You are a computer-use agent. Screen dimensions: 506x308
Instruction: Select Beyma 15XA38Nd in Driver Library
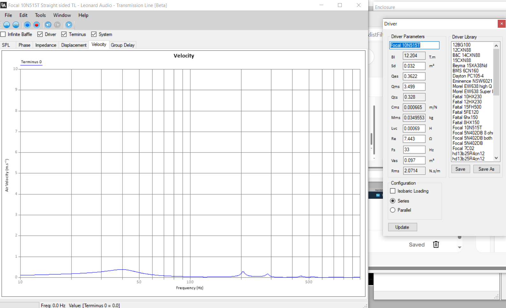(x=470, y=66)
